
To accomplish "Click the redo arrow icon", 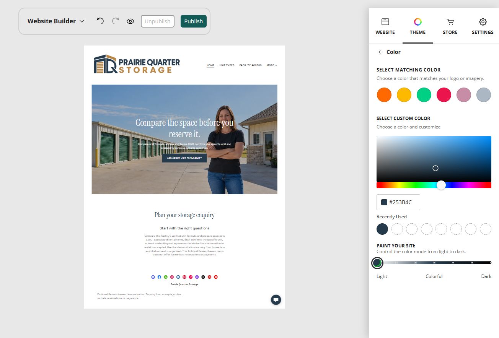I will (116, 21).
